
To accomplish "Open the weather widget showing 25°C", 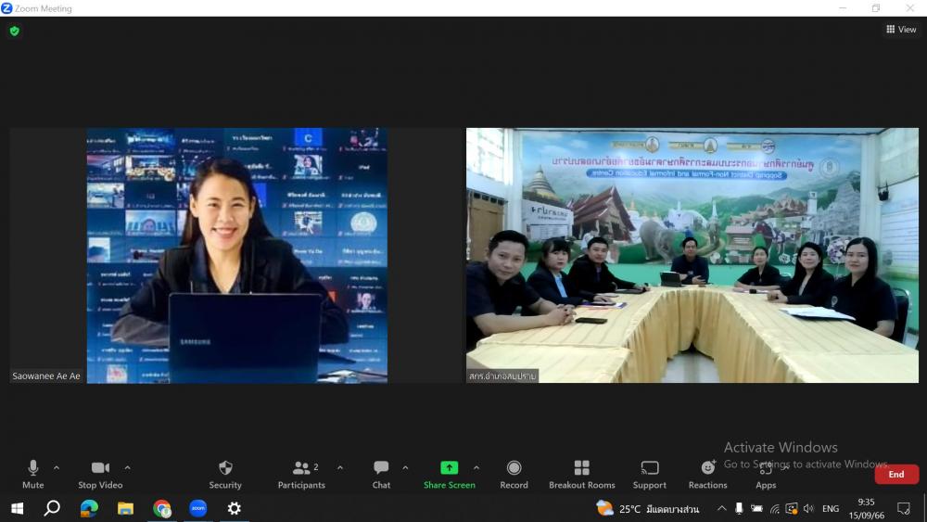I will 648,508.
